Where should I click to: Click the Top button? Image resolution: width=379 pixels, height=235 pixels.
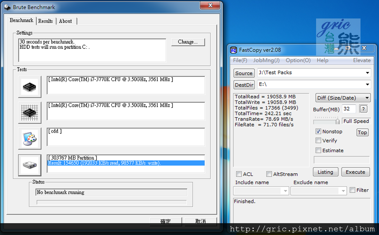coord(362,132)
